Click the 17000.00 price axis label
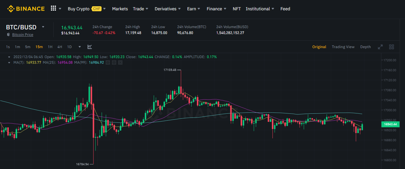This screenshot has height=169, width=405. click(391, 110)
